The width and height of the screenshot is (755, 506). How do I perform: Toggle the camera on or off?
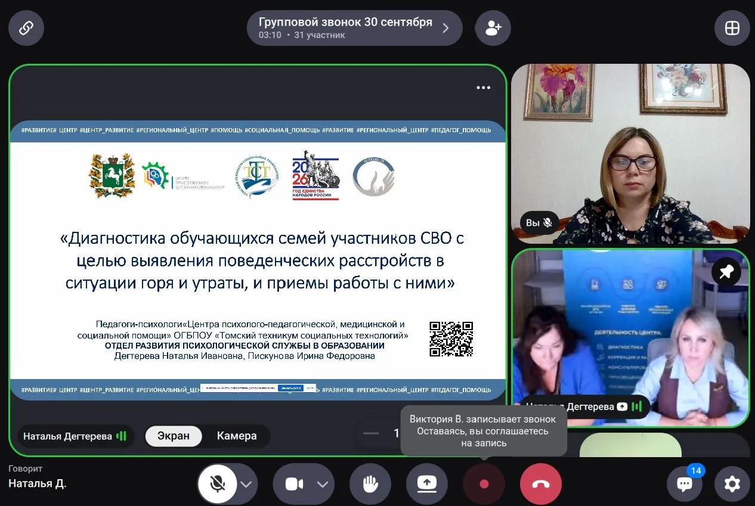pos(294,484)
